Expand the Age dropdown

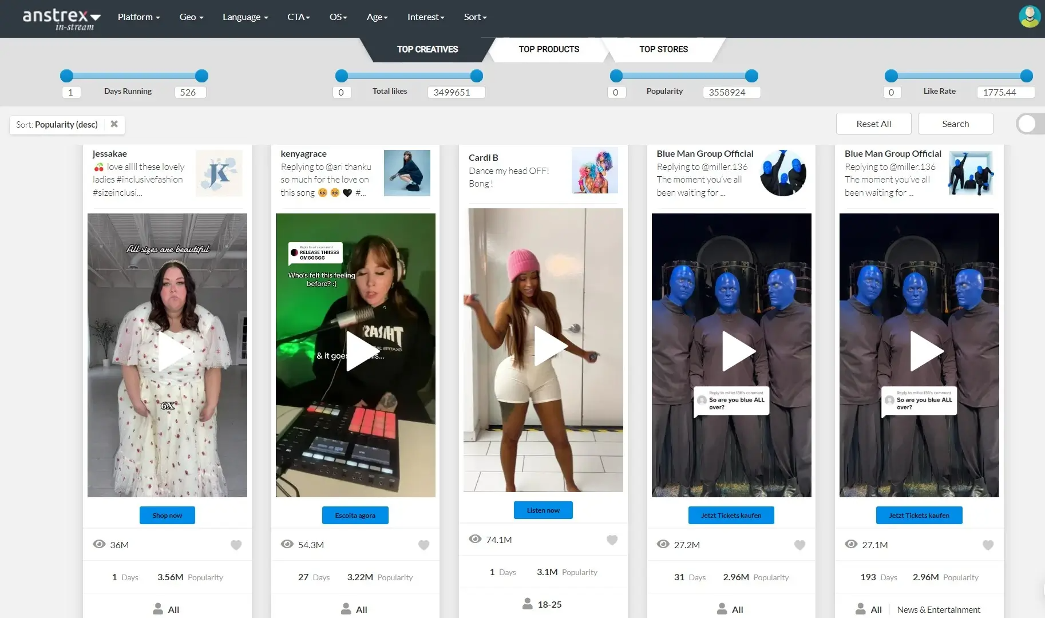point(377,17)
